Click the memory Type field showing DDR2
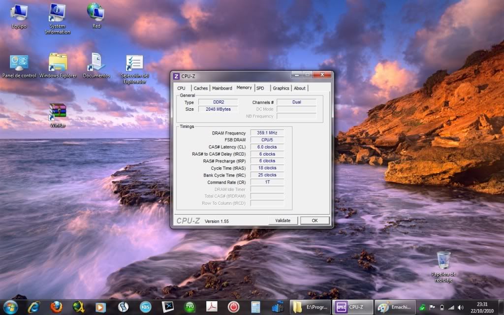 (218, 102)
